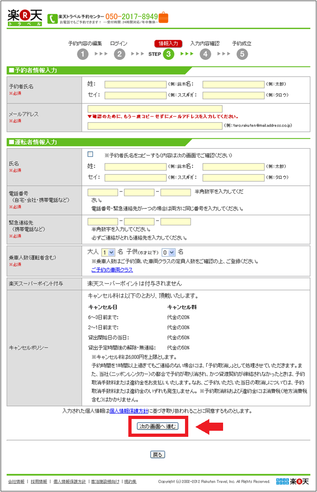Focus the driver メイ katakana field

234,177
